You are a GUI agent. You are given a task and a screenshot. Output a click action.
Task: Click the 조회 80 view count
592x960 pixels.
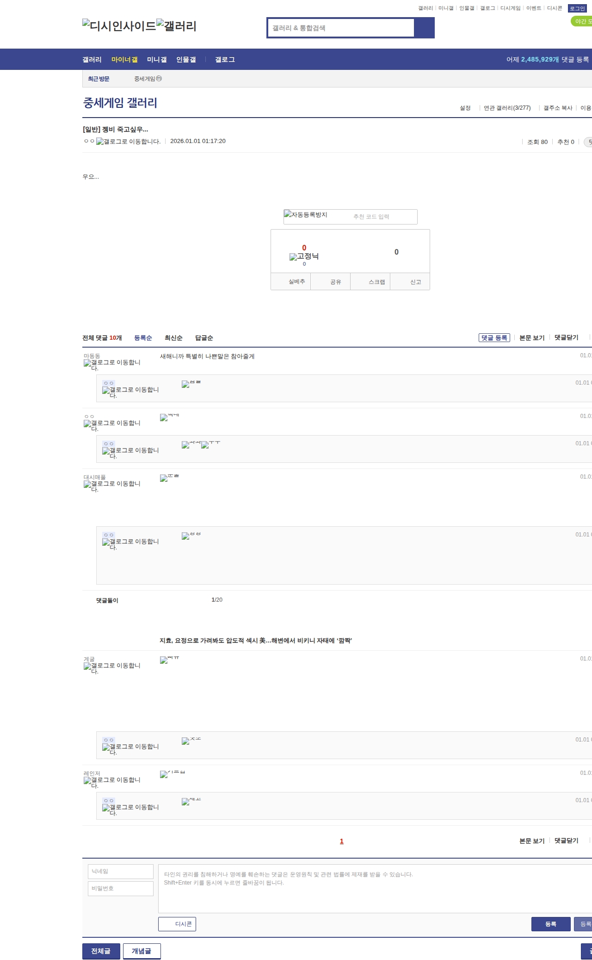tap(537, 142)
